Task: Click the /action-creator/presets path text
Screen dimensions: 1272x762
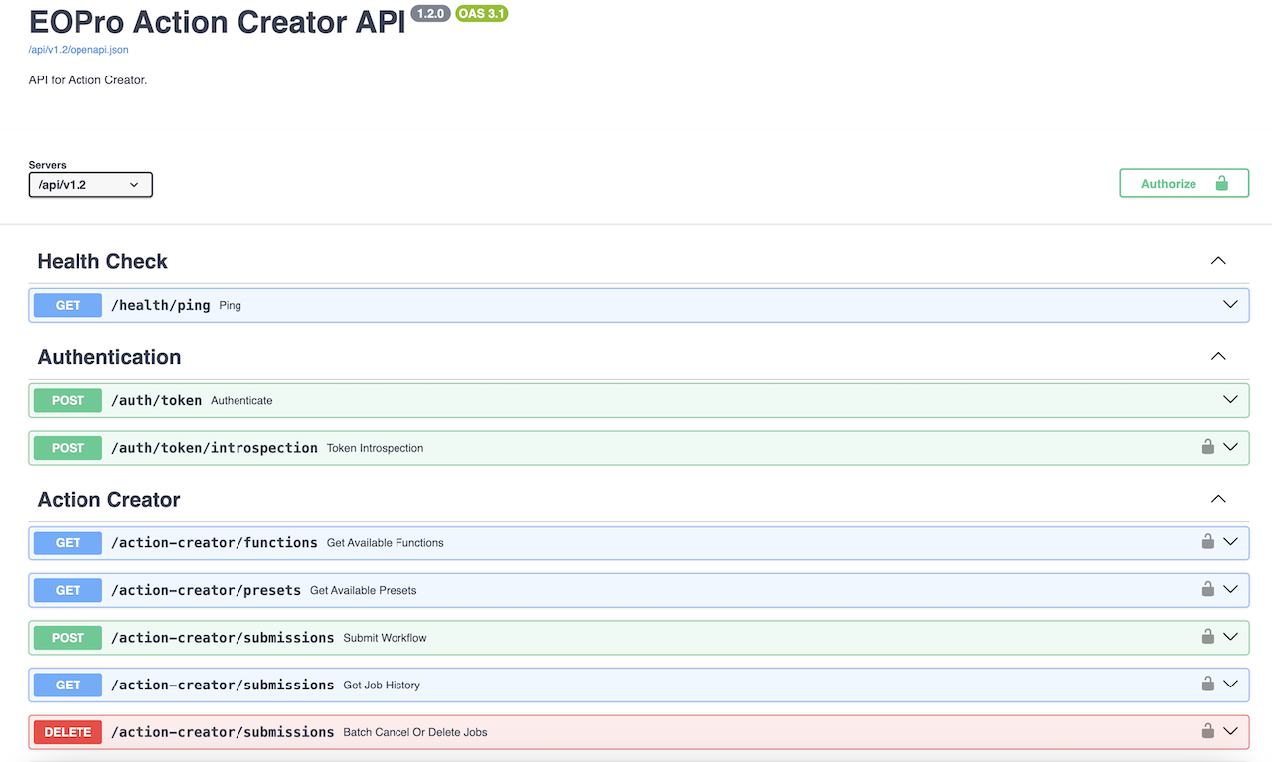Action: pyautogui.click(x=207, y=590)
